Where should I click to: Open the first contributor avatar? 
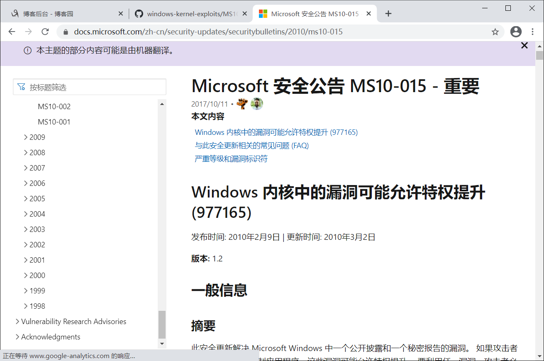(242, 104)
